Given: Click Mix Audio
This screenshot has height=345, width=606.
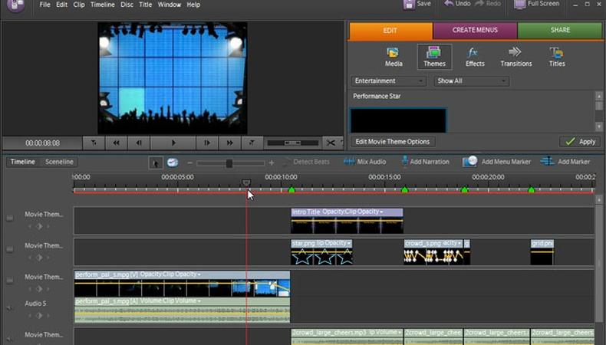Looking at the screenshot, I should (x=365, y=162).
